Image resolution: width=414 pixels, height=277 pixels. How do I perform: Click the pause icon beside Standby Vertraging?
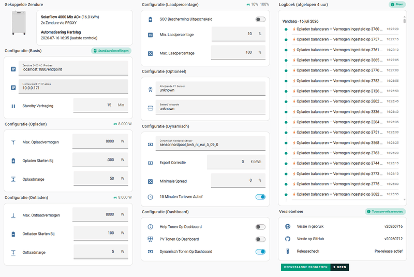point(13,106)
